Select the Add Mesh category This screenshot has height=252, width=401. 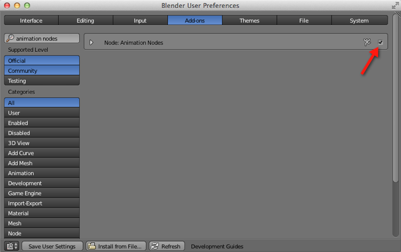pyautogui.click(x=42, y=163)
